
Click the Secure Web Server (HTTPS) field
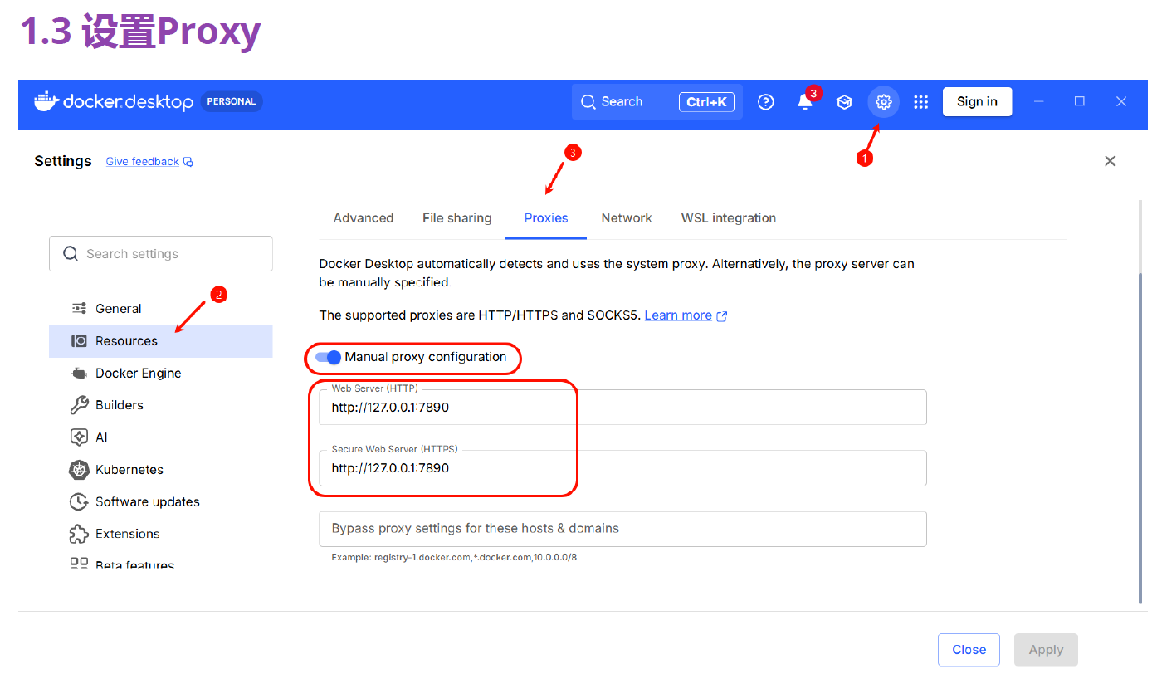(622, 468)
